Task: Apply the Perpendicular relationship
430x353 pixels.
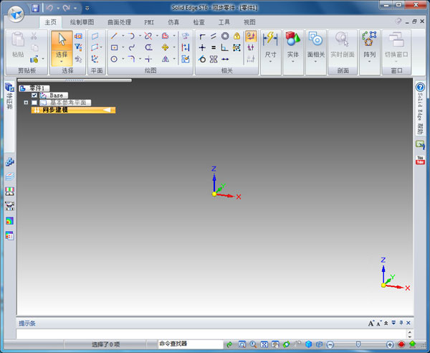Action: coord(225,47)
